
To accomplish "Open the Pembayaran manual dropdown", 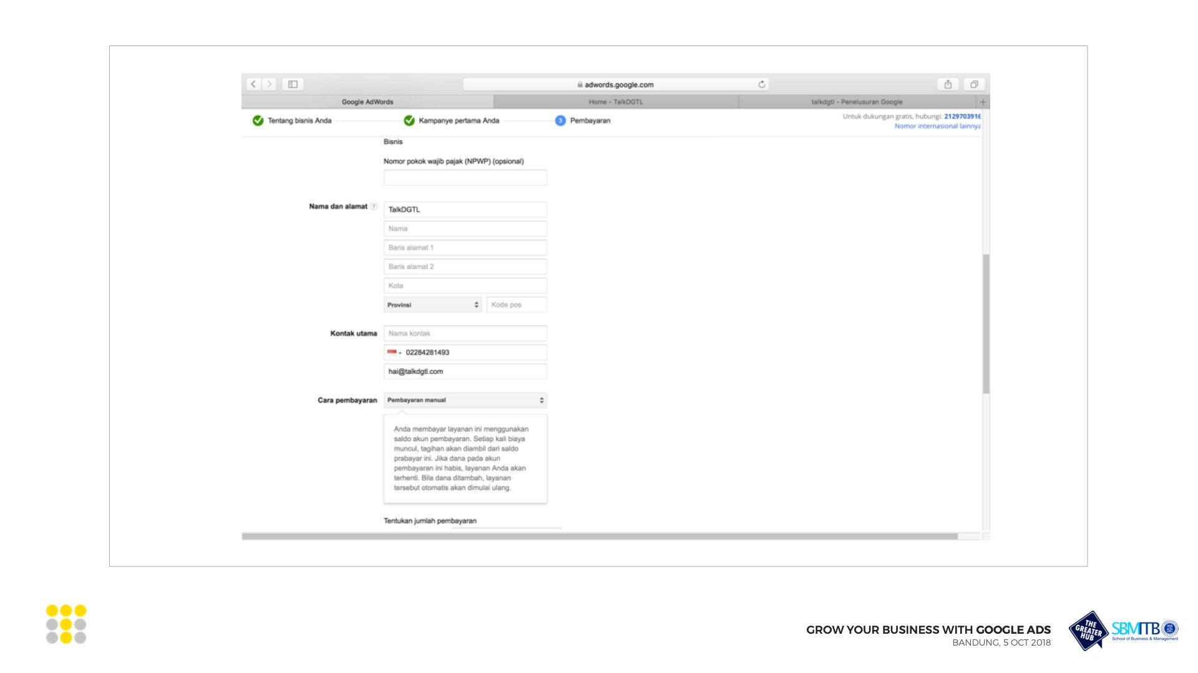I will pos(465,400).
